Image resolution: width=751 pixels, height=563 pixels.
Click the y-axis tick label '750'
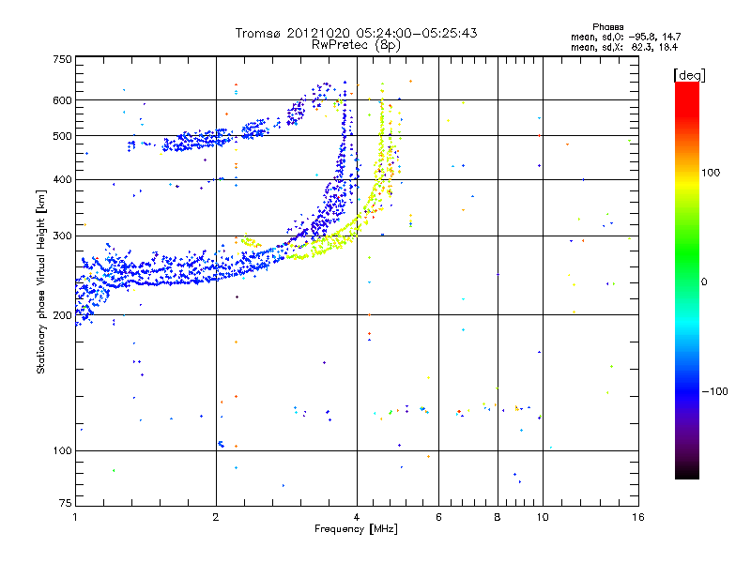62,59
